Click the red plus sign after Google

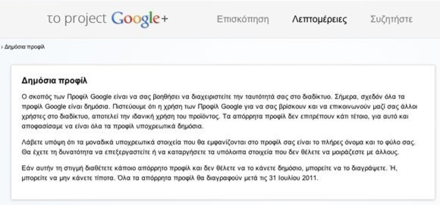click(x=165, y=19)
